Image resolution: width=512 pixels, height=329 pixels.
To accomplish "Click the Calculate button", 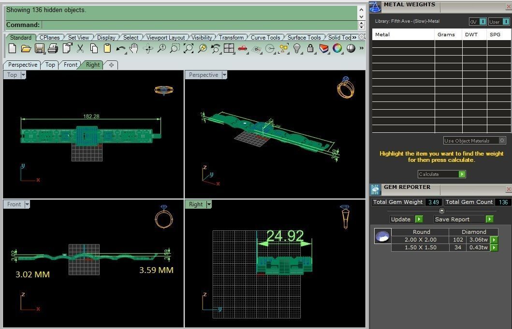I will [x=441, y=174].
